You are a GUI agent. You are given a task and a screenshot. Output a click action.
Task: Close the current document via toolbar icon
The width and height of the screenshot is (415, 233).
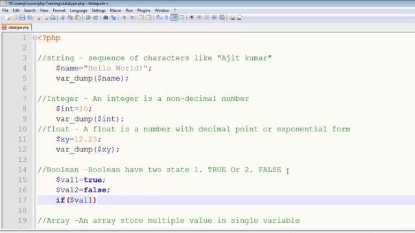(39, 17)
